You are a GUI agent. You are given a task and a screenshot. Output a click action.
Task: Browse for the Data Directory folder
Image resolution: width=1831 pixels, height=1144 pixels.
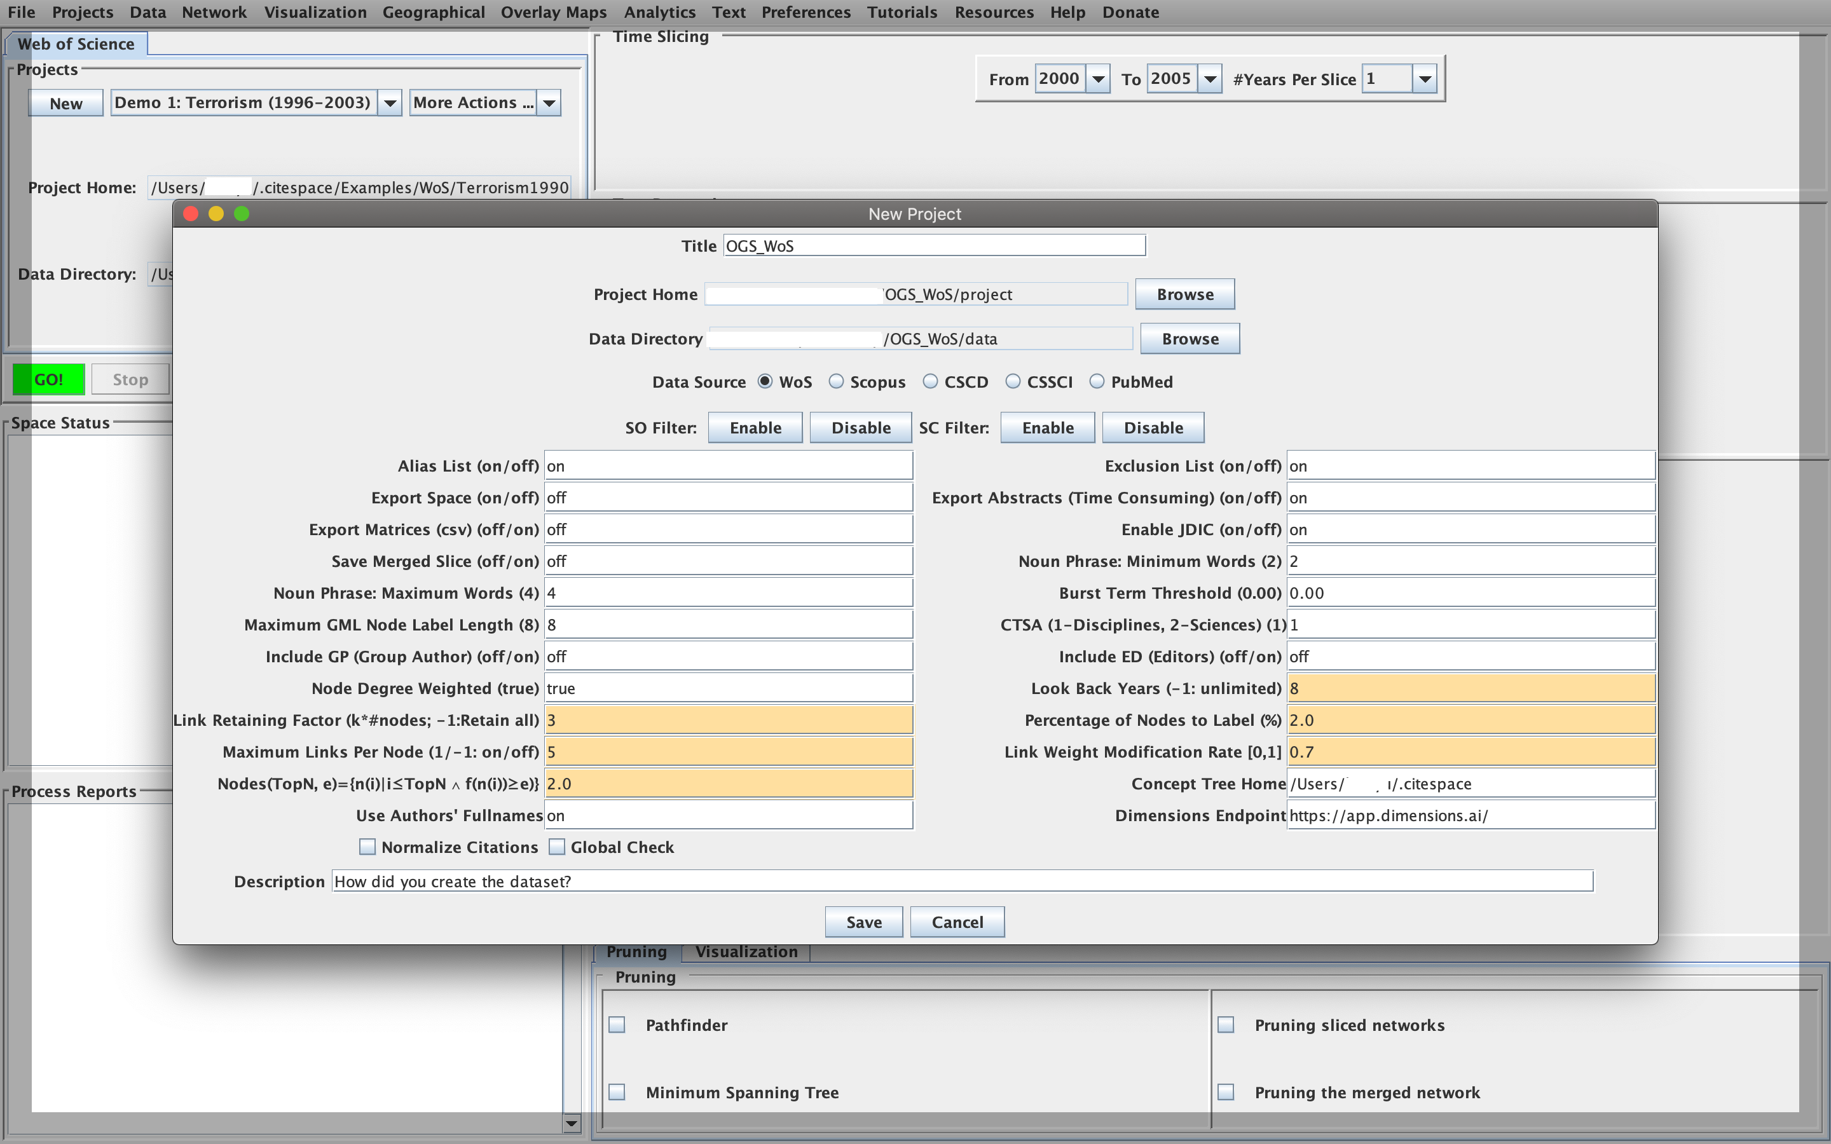click(1190, 339)
